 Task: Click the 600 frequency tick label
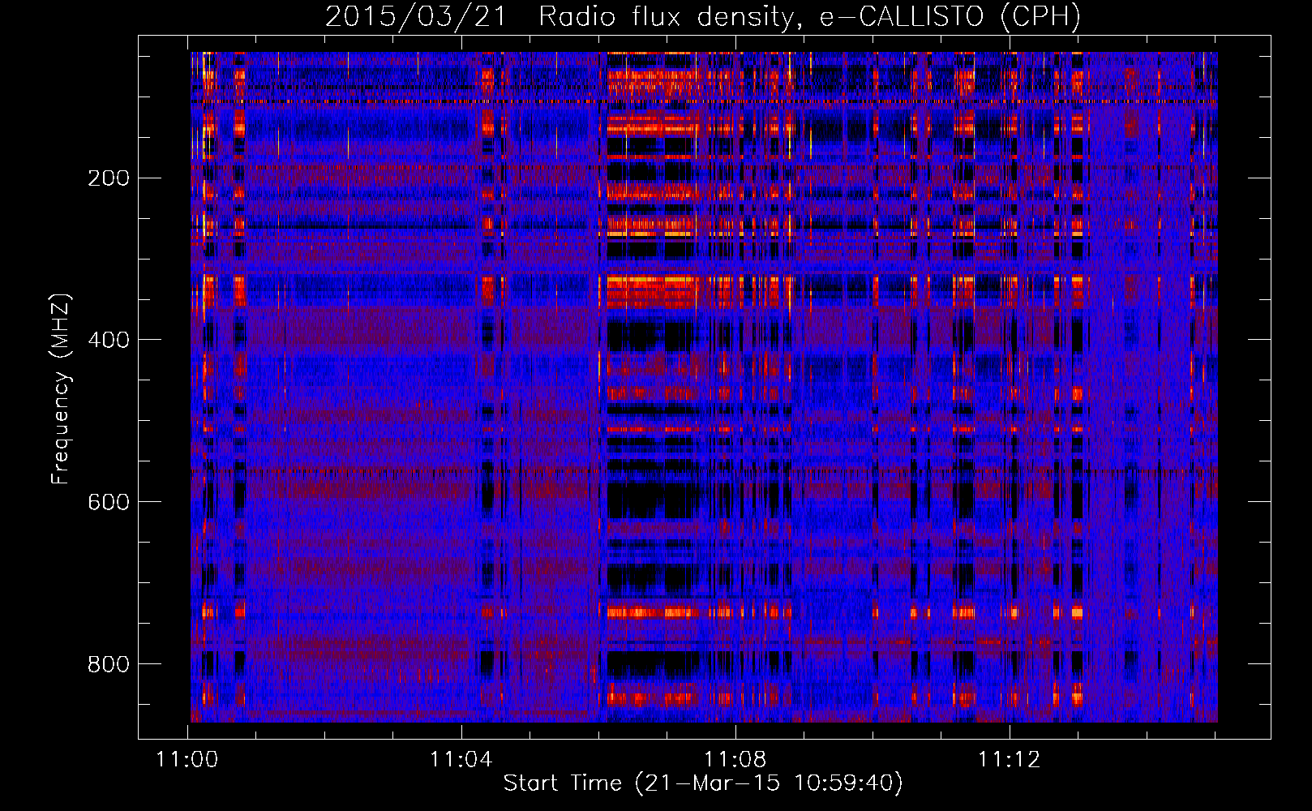click(x=109, y=502)
